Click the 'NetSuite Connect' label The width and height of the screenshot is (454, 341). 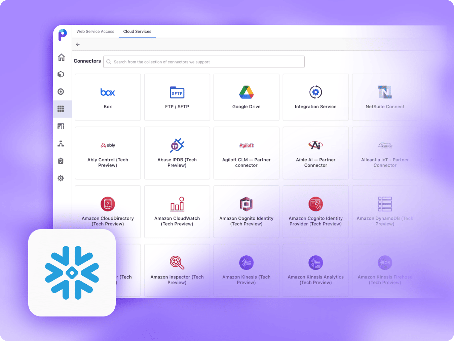385,106
